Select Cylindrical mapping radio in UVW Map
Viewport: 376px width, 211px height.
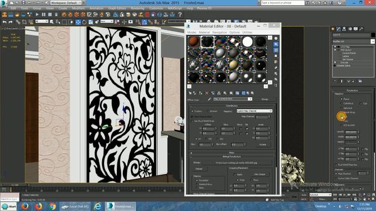[x=341, y=103]
